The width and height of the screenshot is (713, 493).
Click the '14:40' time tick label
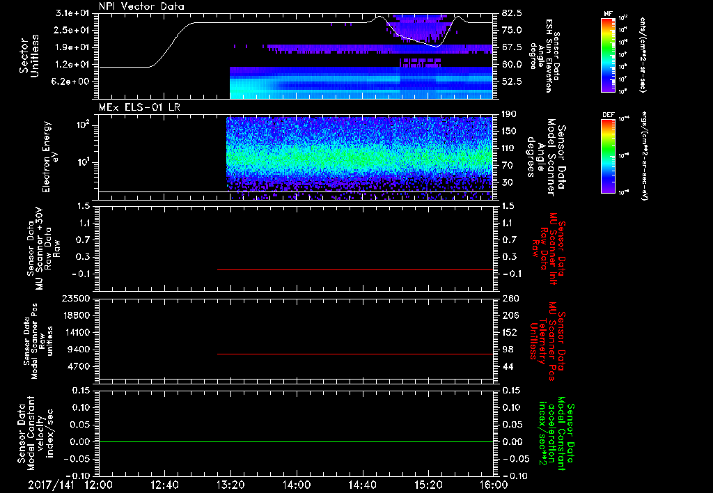[362, 485]
